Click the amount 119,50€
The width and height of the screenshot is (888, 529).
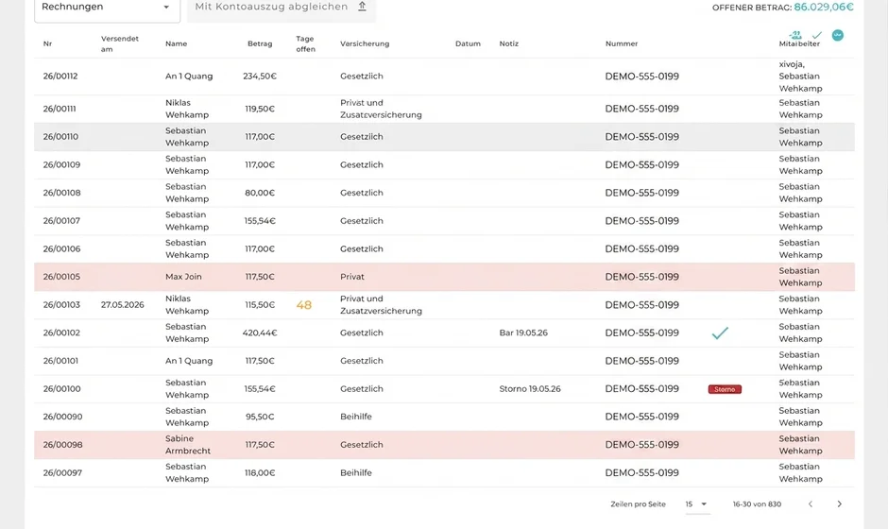pos(260,109)
